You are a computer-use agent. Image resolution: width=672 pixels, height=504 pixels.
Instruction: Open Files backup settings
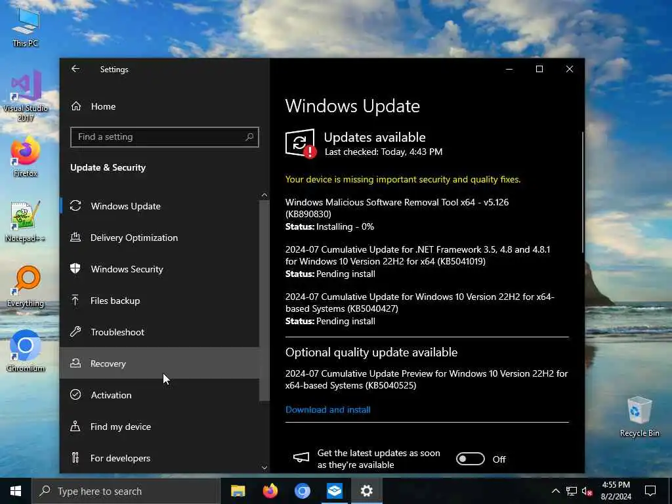tap(159, 301)
